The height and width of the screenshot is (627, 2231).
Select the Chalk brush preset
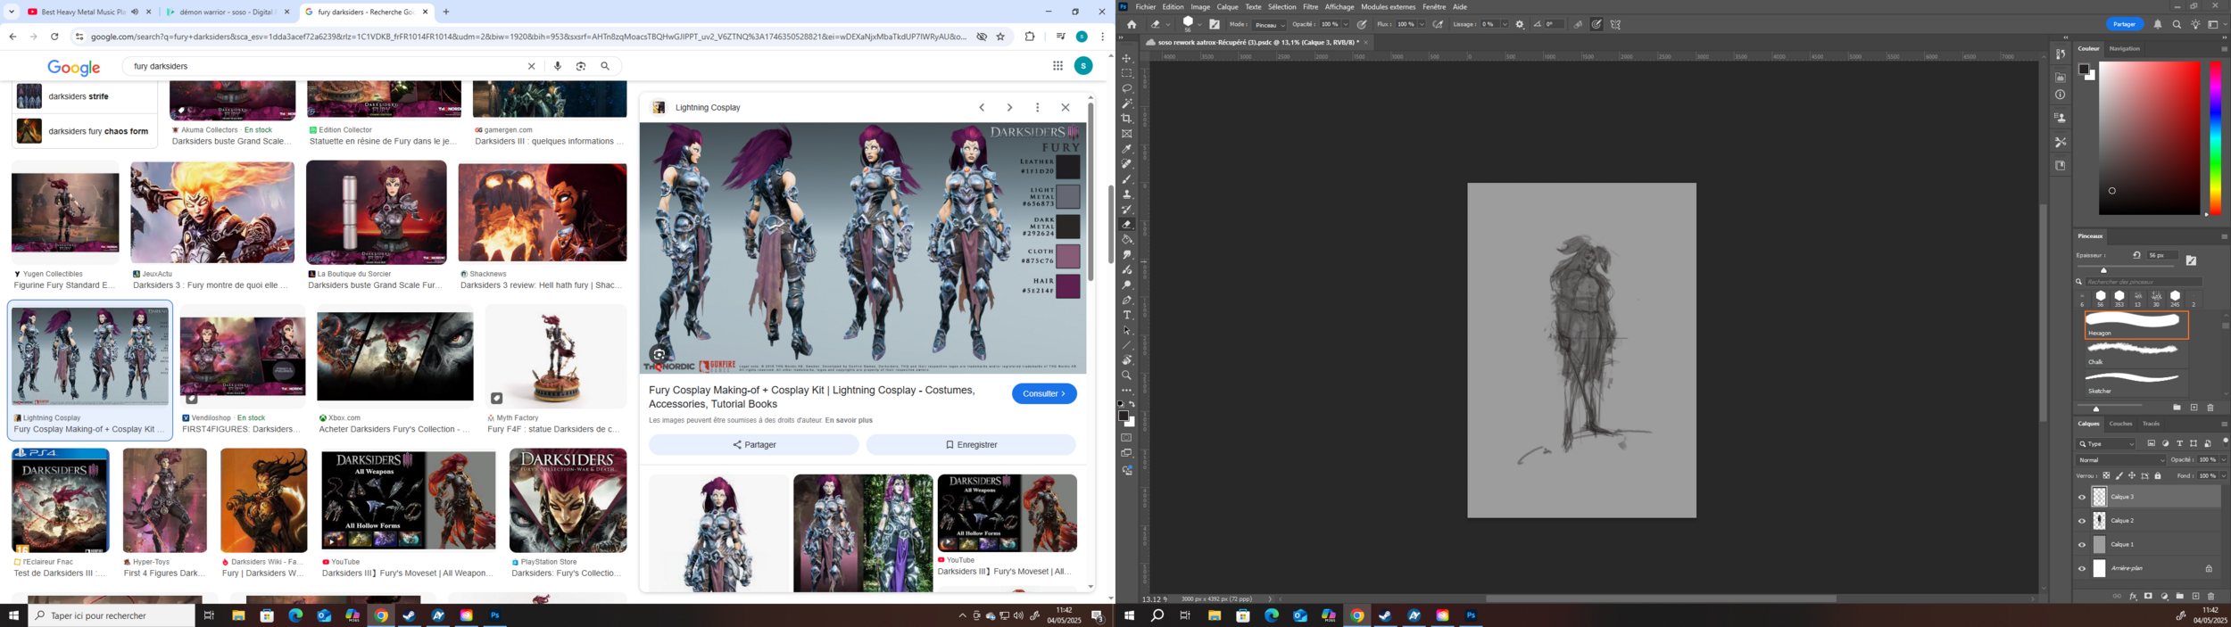[2136, 354]
